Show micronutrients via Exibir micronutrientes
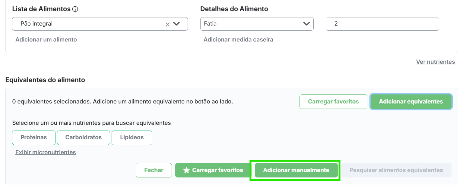Image resolution: width=469 pixels, height=194 pixels. pyautogui.click(x=46, y=152)
